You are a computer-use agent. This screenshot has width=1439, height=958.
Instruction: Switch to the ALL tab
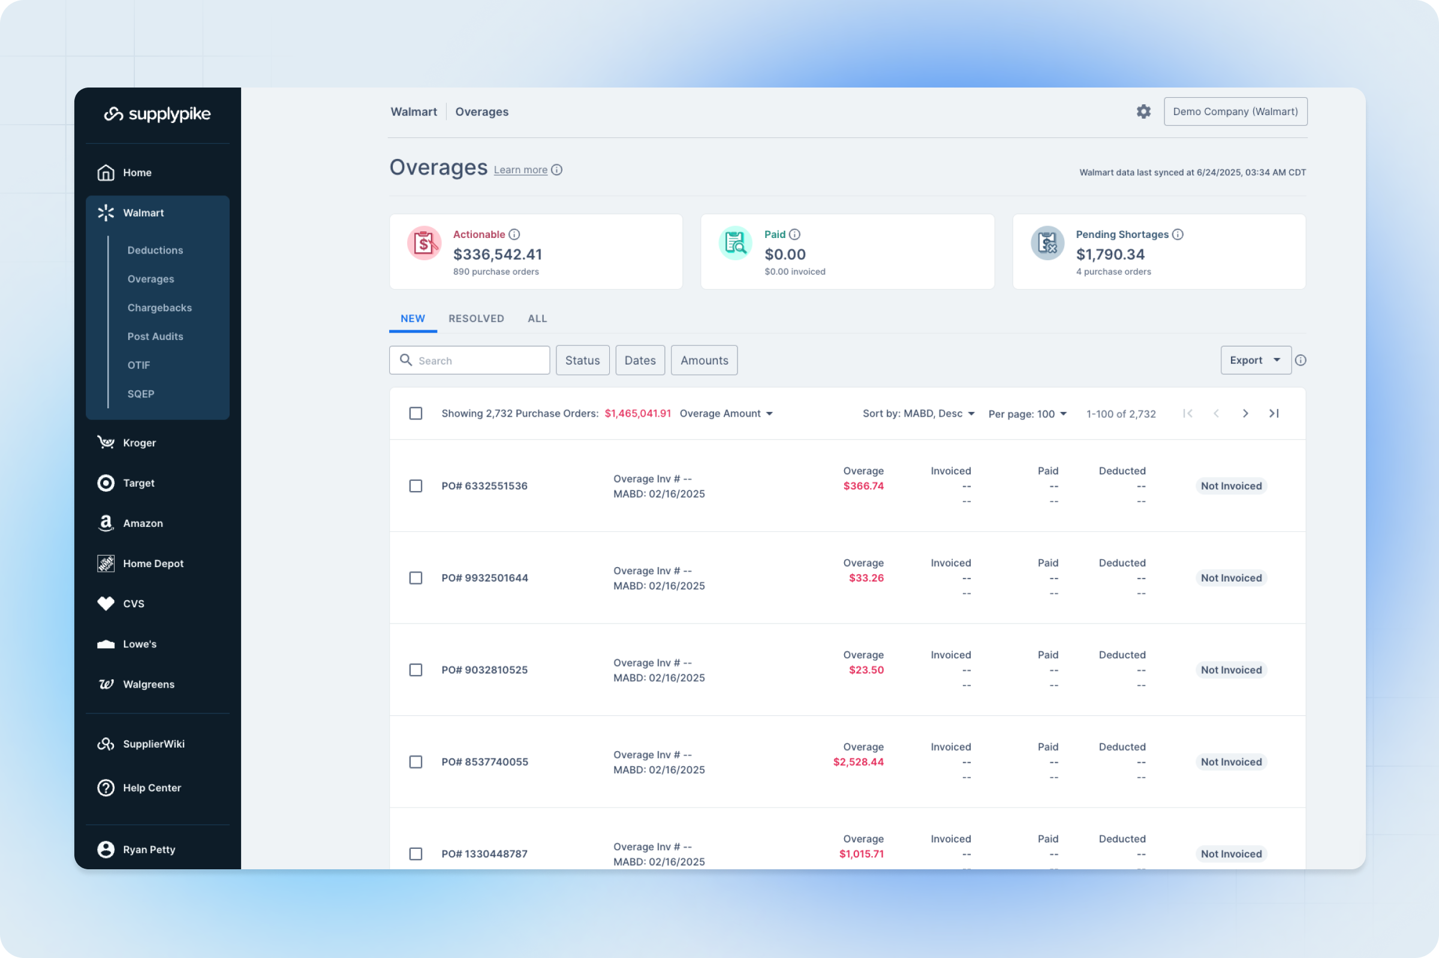537,319
